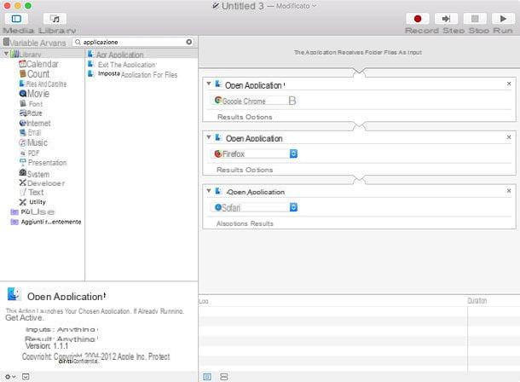Click the Log column header
The image size is (520, 382).
coord(204,301)
